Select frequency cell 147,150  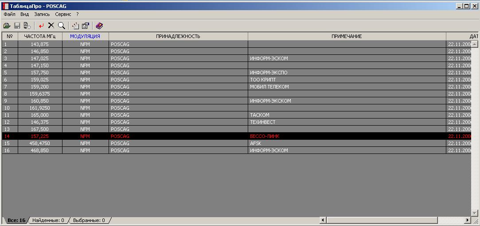click(40, 65)
